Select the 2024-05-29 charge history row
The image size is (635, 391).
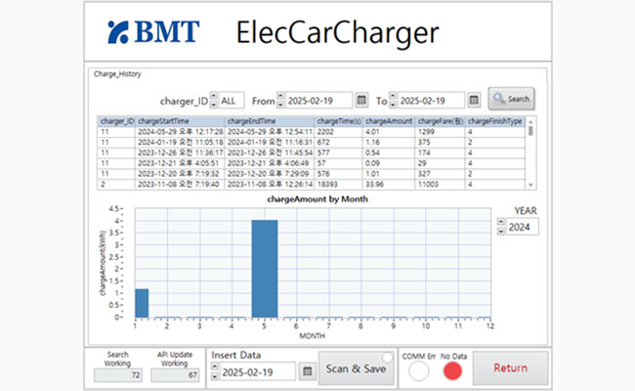pyautogui.click(x=313, y=131)
